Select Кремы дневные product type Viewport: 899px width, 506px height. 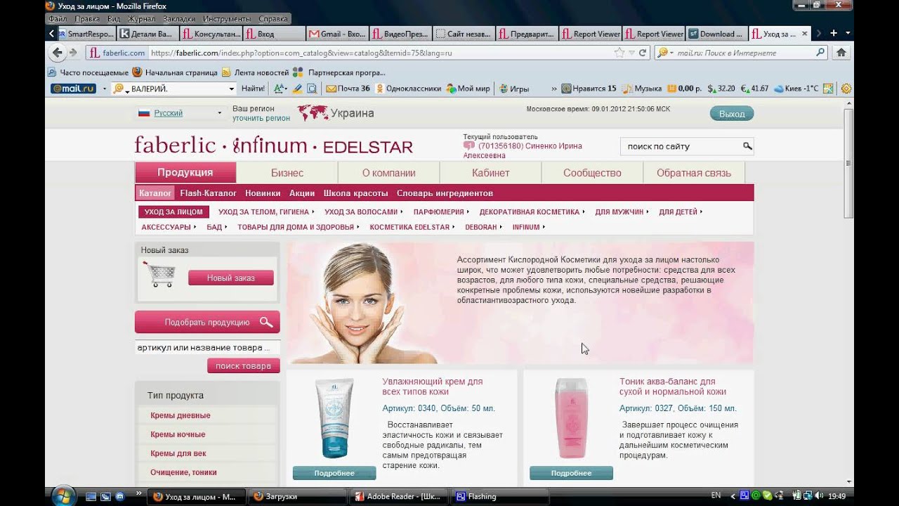[181, 415]
